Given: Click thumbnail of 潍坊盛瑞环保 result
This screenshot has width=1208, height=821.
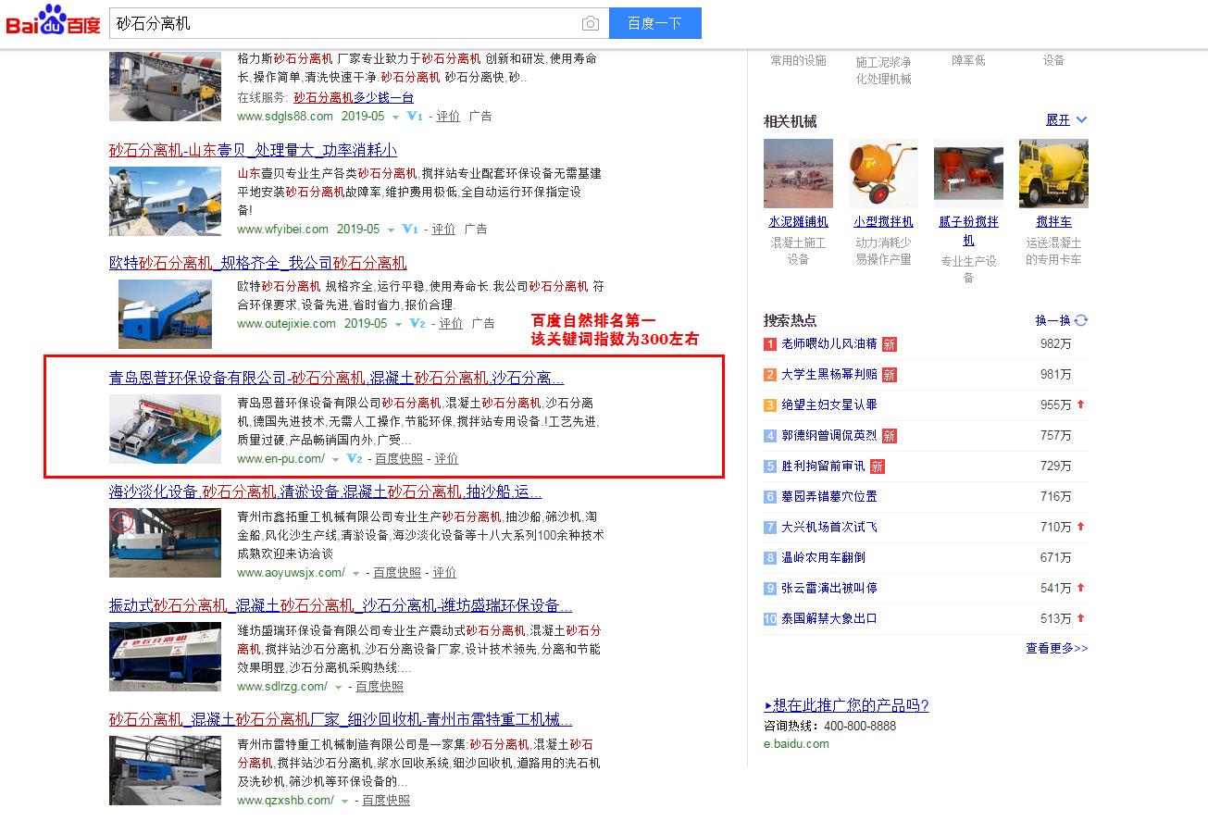Looking at the screenshot, I should (165, 656).
